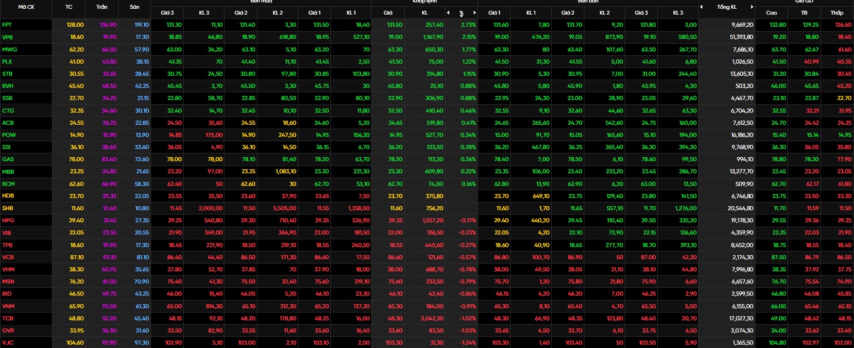This screenshot has height=348, width=854.
Task: Click VJC's -1.24% change value
Action: [x=467, y=343]
